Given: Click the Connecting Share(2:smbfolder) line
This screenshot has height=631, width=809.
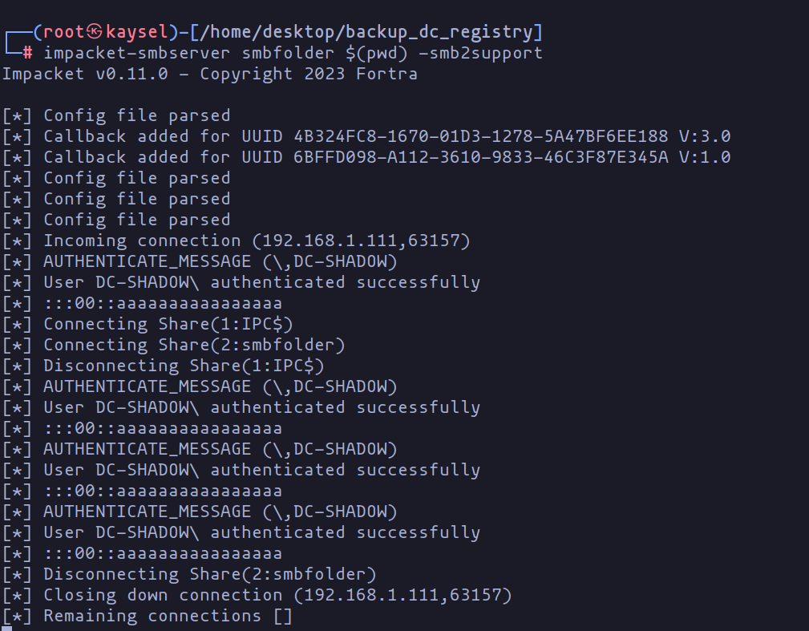Looking at the screenshot, I should tap(194, 345).
